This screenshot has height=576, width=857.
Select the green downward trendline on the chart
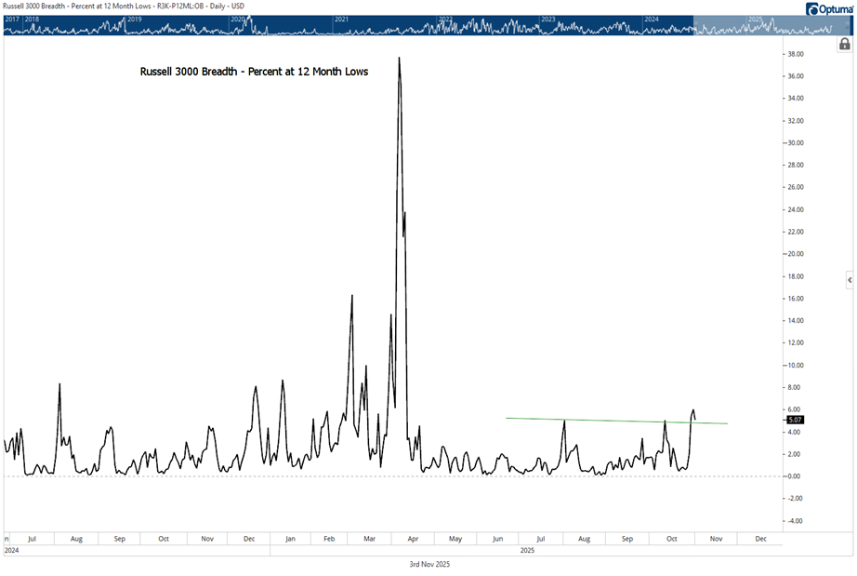[x=613, y=421]
